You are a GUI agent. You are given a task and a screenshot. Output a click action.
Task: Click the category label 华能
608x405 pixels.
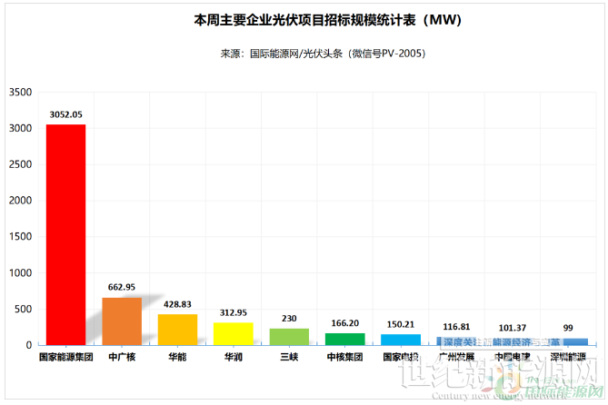[177, 357]
